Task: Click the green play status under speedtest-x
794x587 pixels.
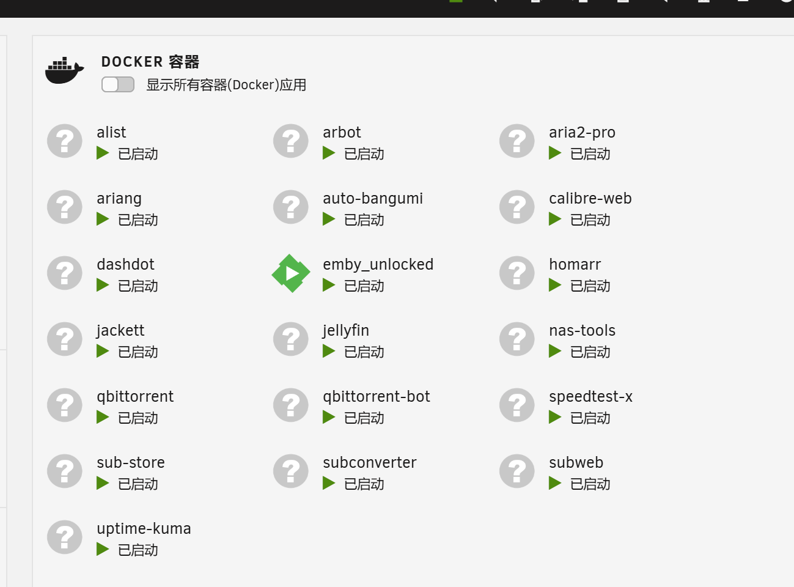Action: click(555, 418)
